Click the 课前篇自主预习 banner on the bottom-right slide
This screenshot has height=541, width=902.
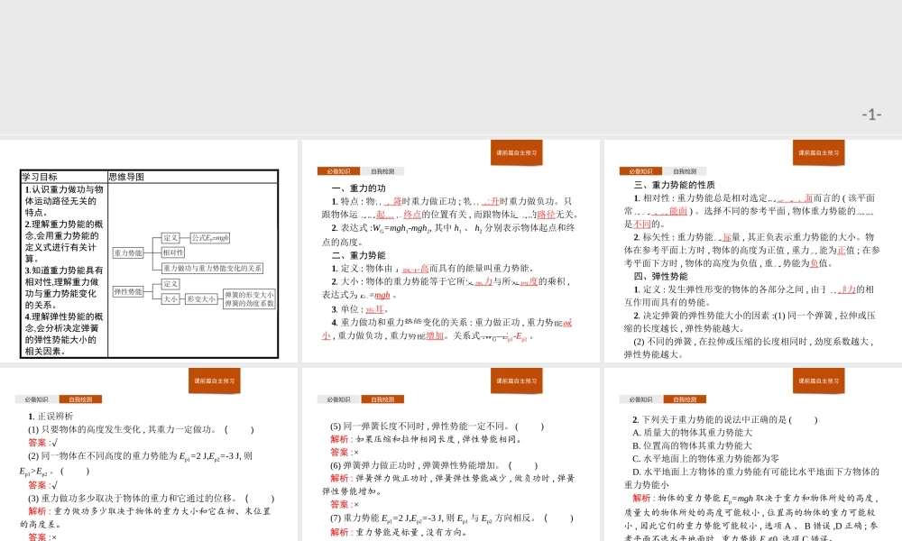point(818,381)
